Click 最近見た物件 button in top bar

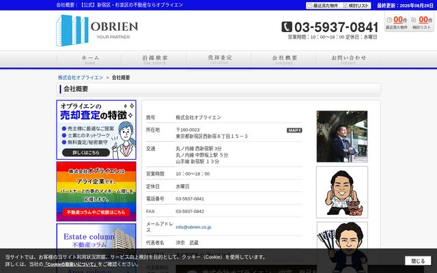[323, 5]
